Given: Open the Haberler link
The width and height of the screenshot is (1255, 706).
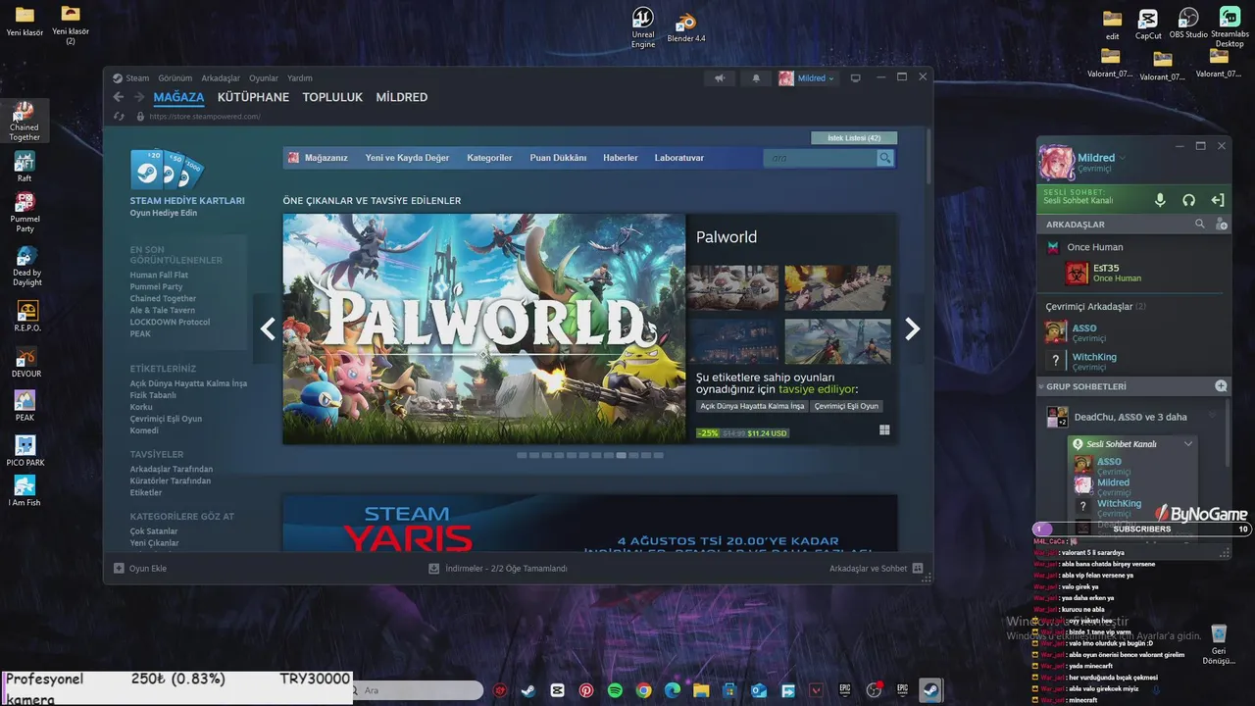Looking at the screenshot, I should tap(621, 158).
